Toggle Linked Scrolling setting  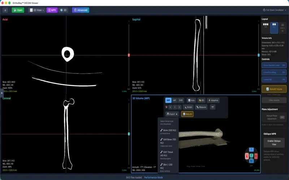click(x=274, y=72)
